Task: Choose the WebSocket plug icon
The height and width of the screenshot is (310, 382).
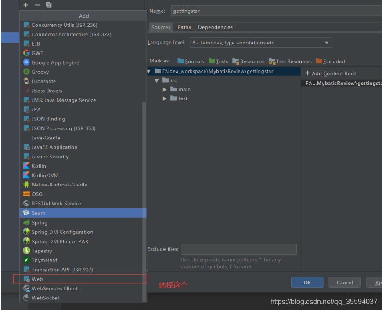Action: [x=26, y=298]
